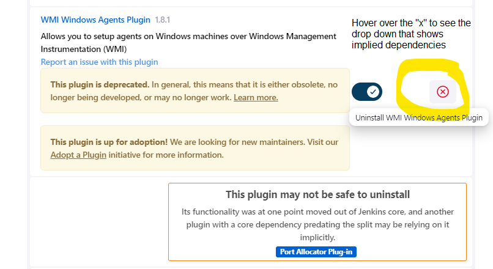
Task: Click the checkmark knob inside the enable switch
Action: pos(373,92)
